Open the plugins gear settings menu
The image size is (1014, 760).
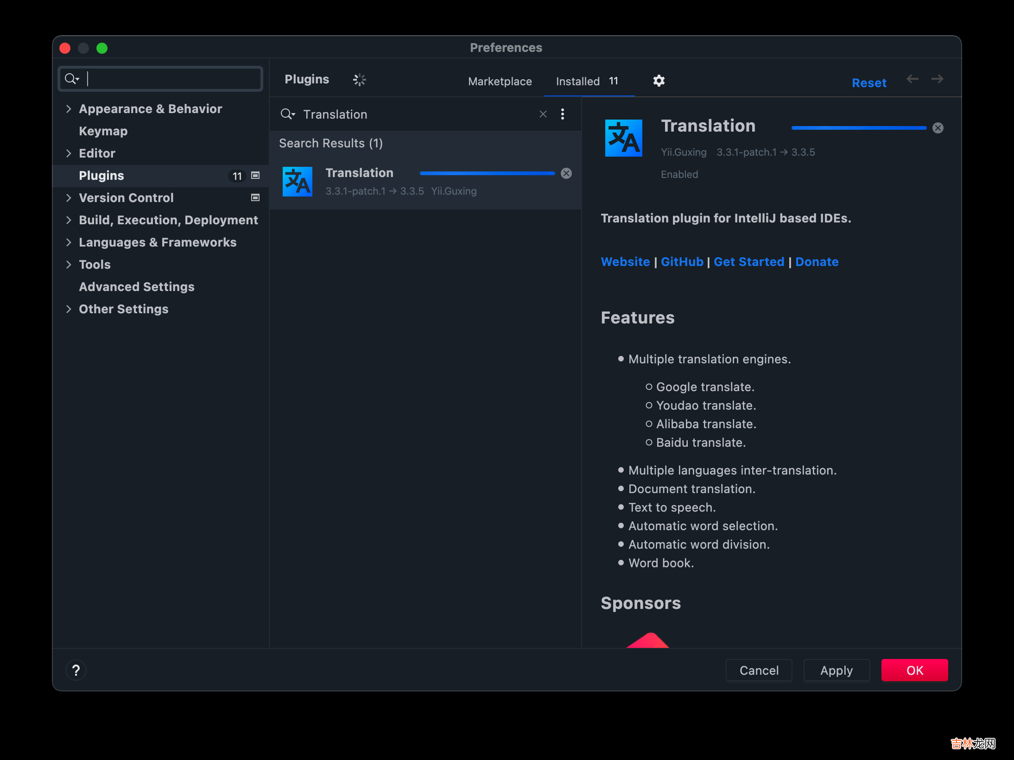click(659, 81)
